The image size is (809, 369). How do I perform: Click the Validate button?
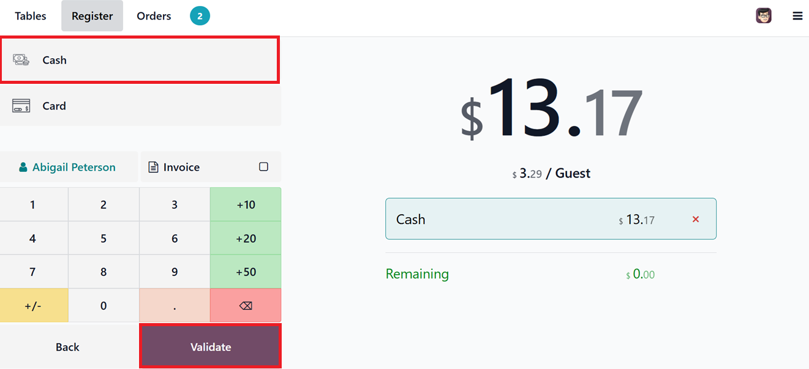coord(211,347)
